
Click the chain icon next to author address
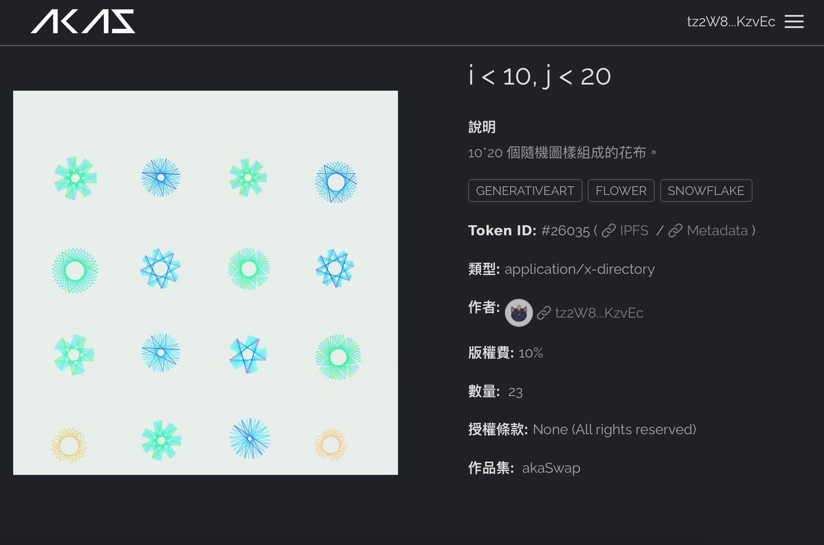544,313
